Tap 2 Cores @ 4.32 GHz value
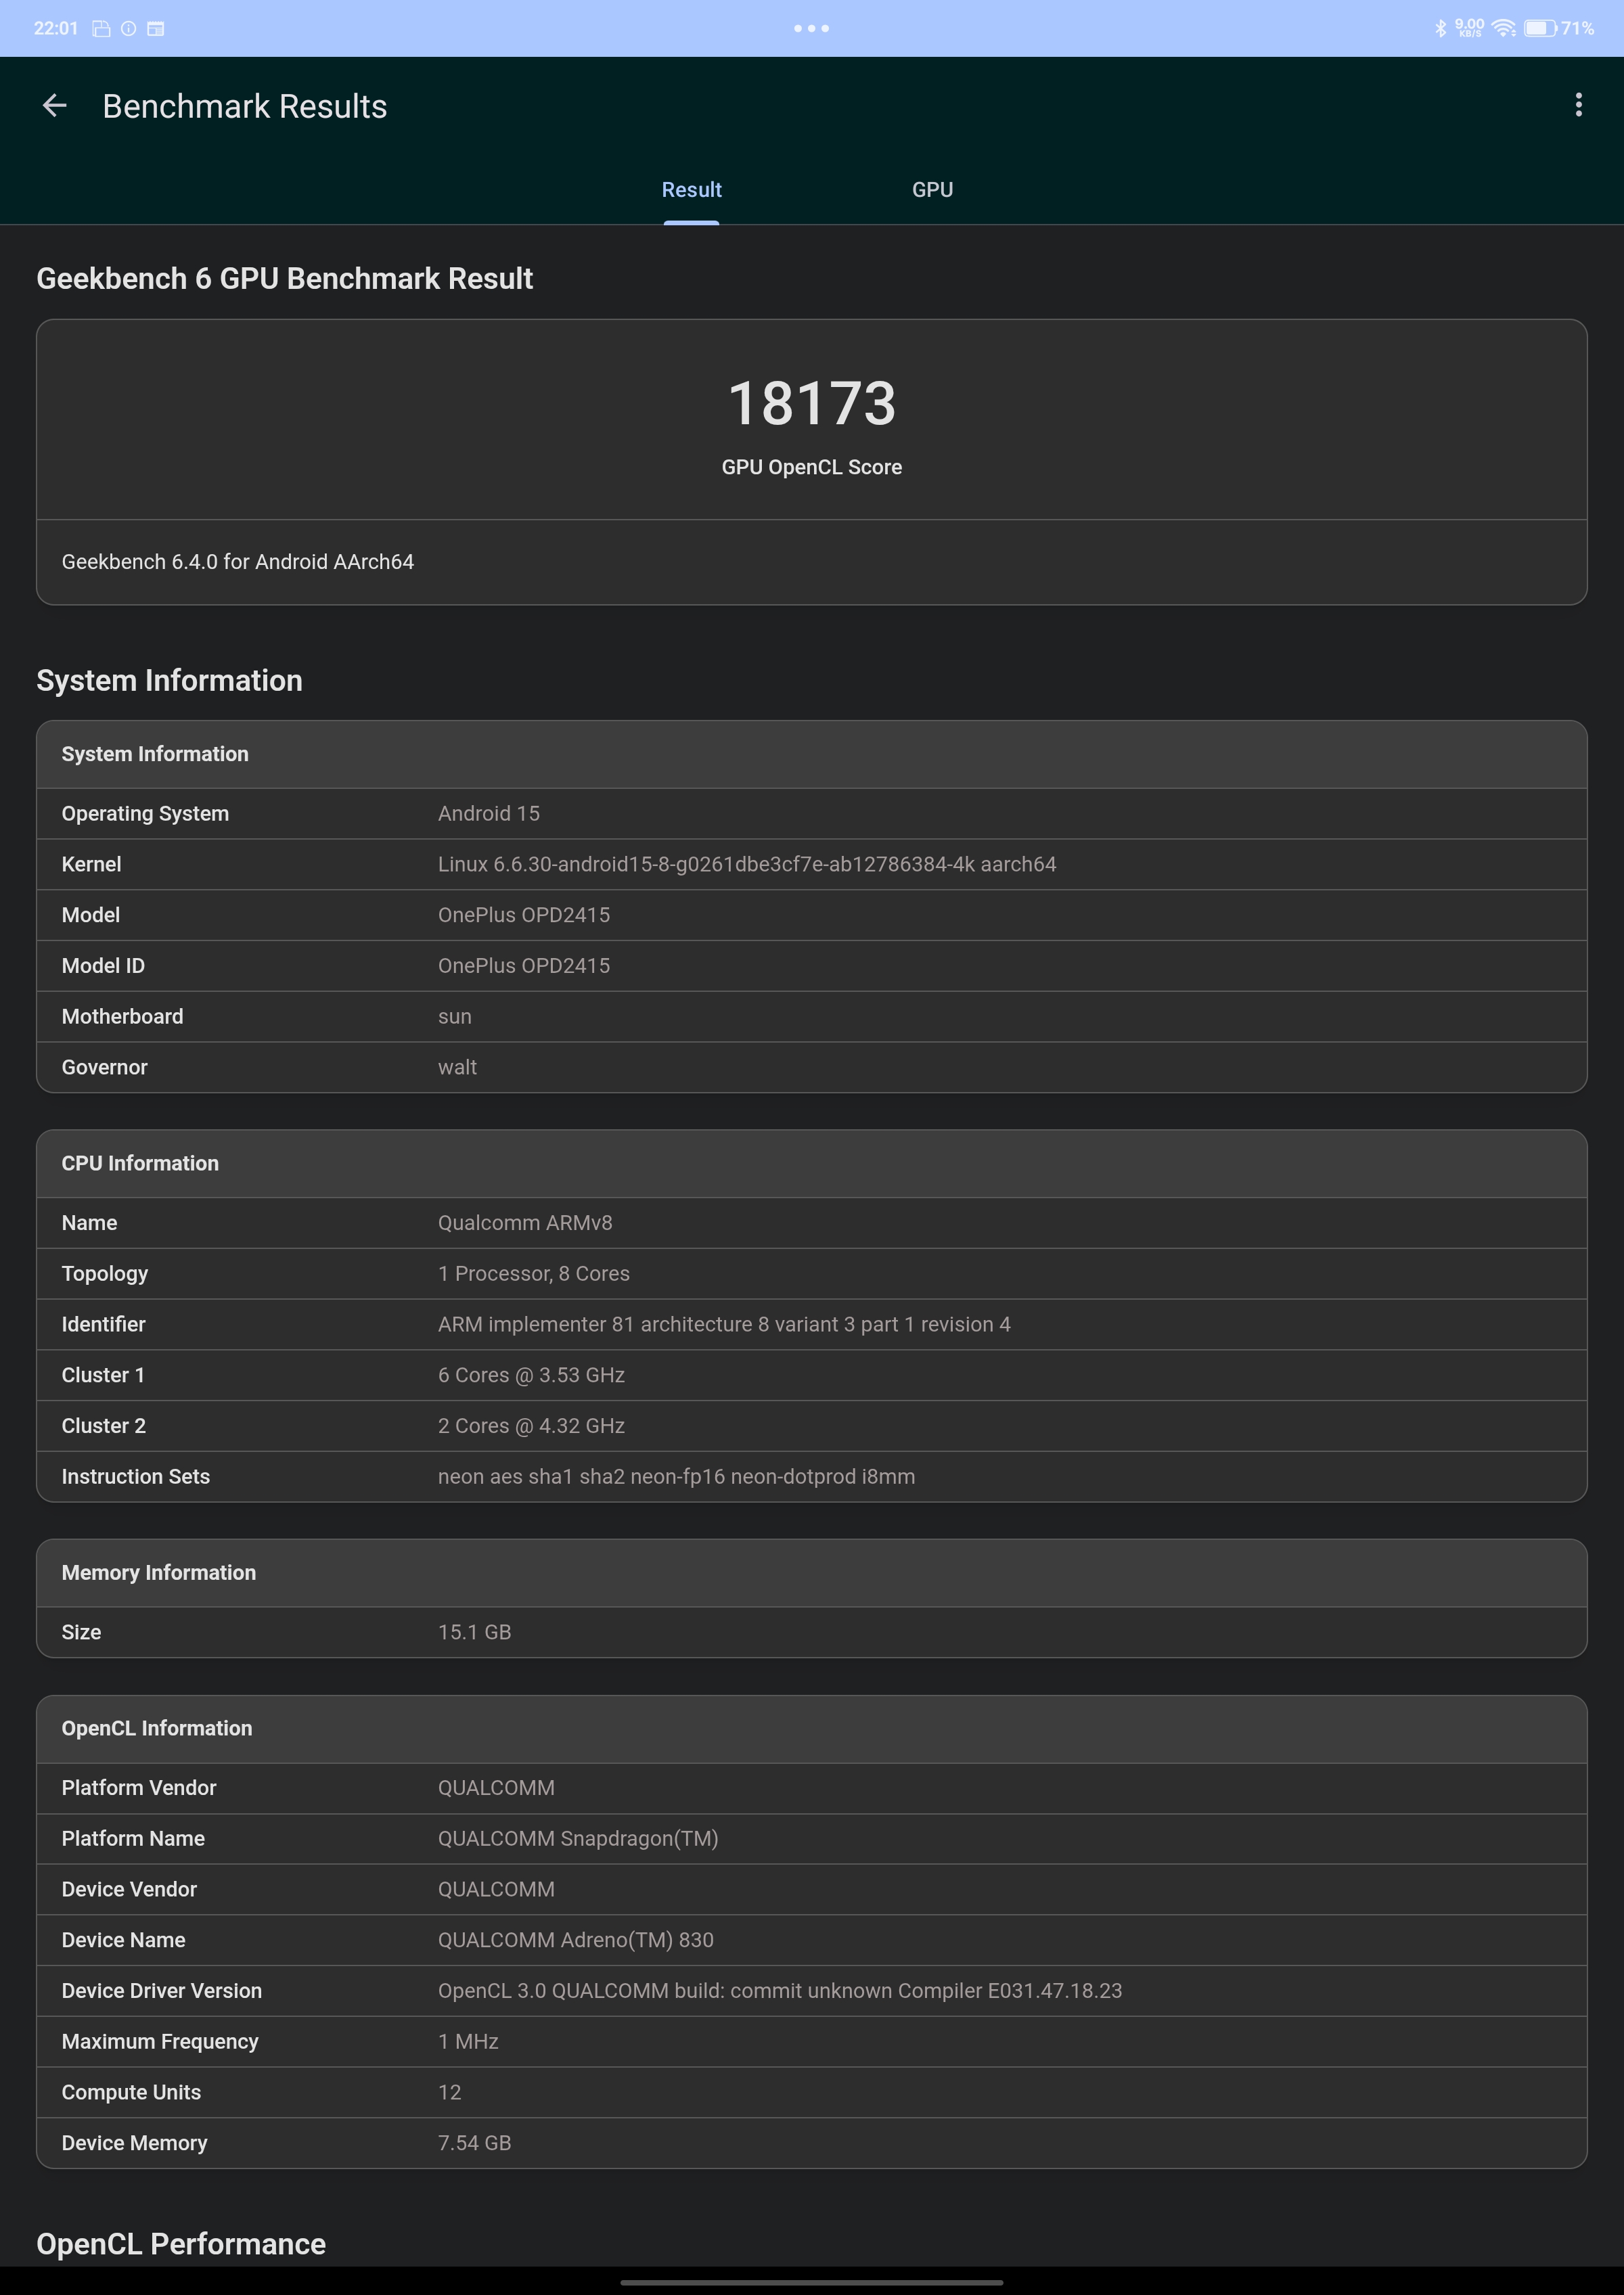1624x2295 pixels. coord(531,1426)
